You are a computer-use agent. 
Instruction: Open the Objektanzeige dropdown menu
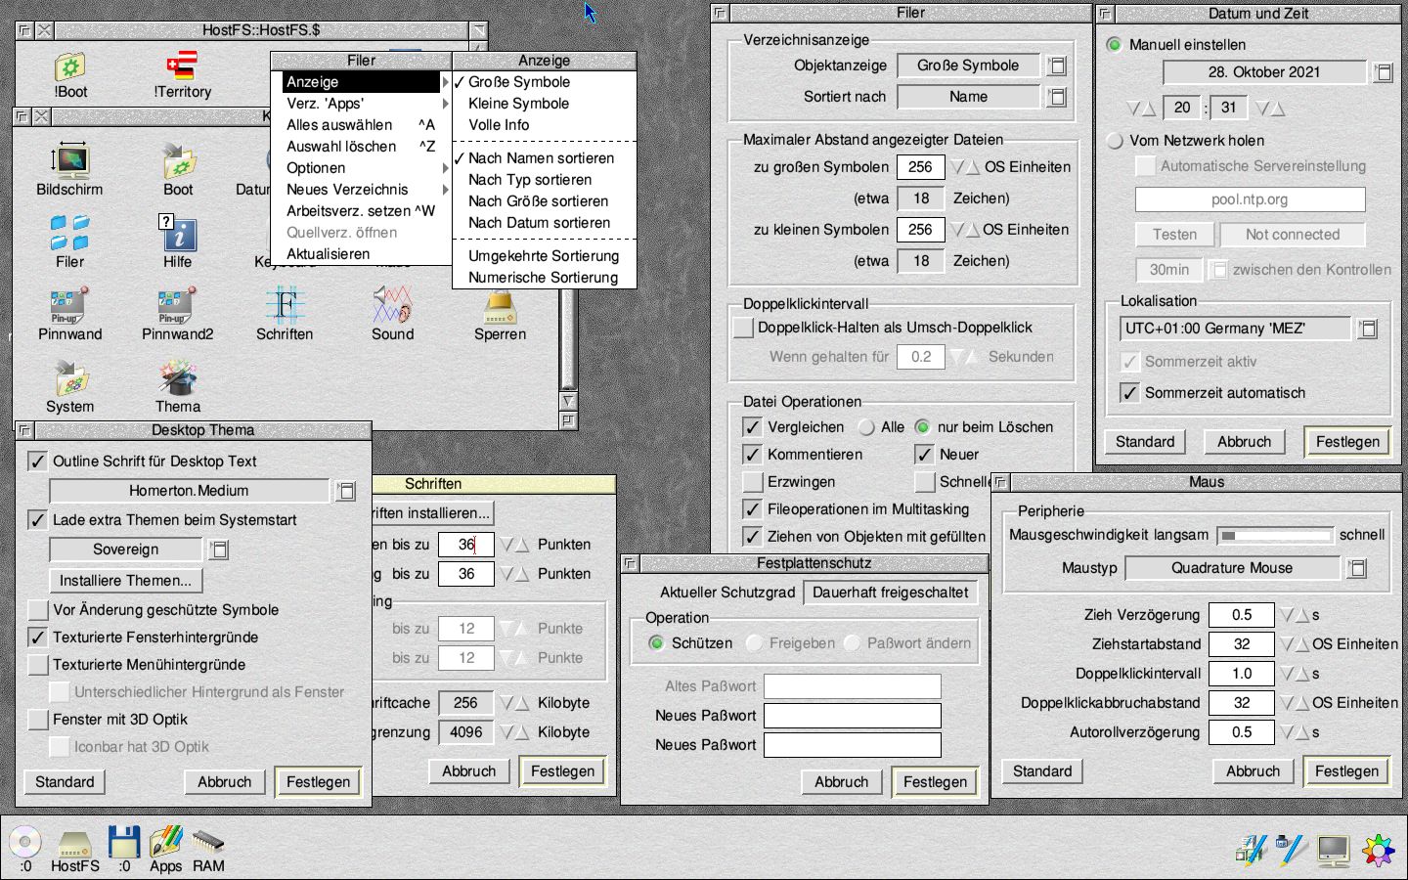point(1057,66)
